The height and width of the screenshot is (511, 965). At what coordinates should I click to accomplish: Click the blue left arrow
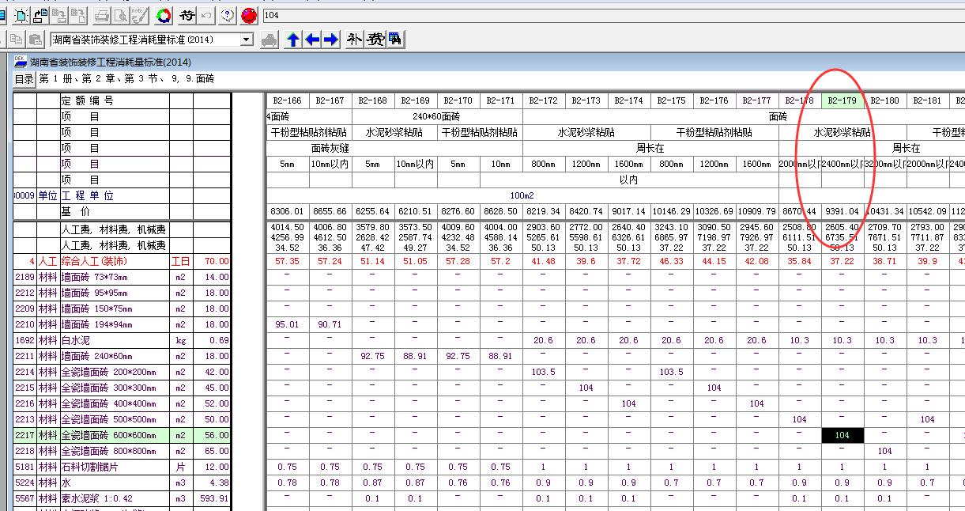tap(312, 40)
